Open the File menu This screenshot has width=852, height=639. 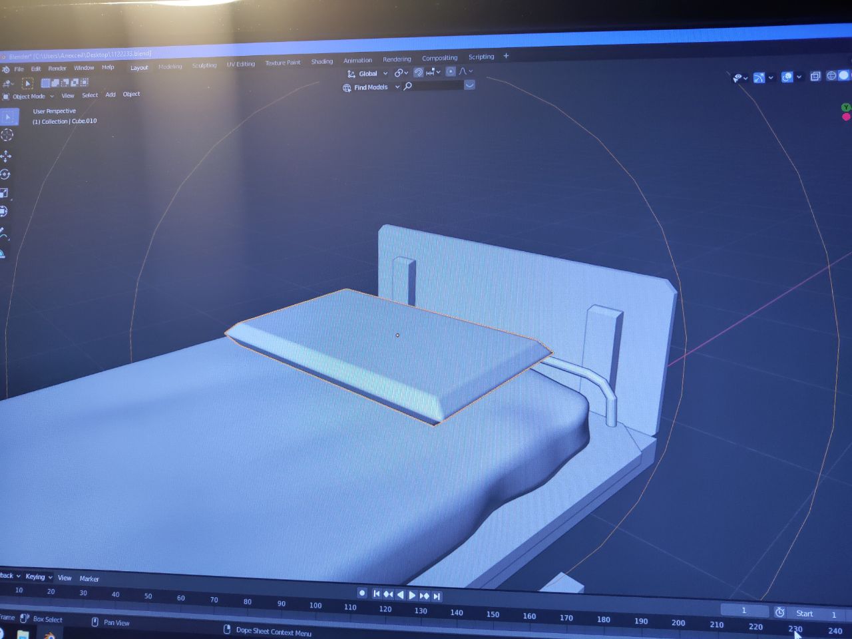coord(19,69)
